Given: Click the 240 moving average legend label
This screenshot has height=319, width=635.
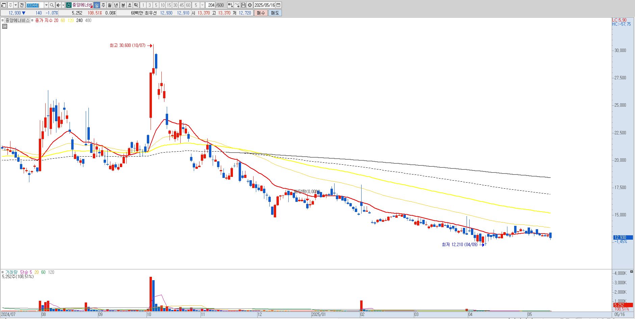Looking at the screenshot, I should point(79,20).
